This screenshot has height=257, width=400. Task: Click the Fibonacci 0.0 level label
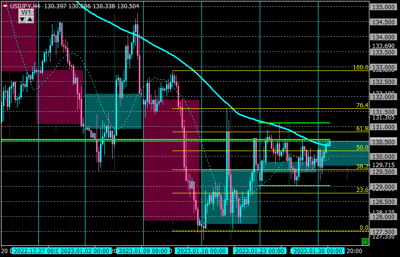click(364, 228)
